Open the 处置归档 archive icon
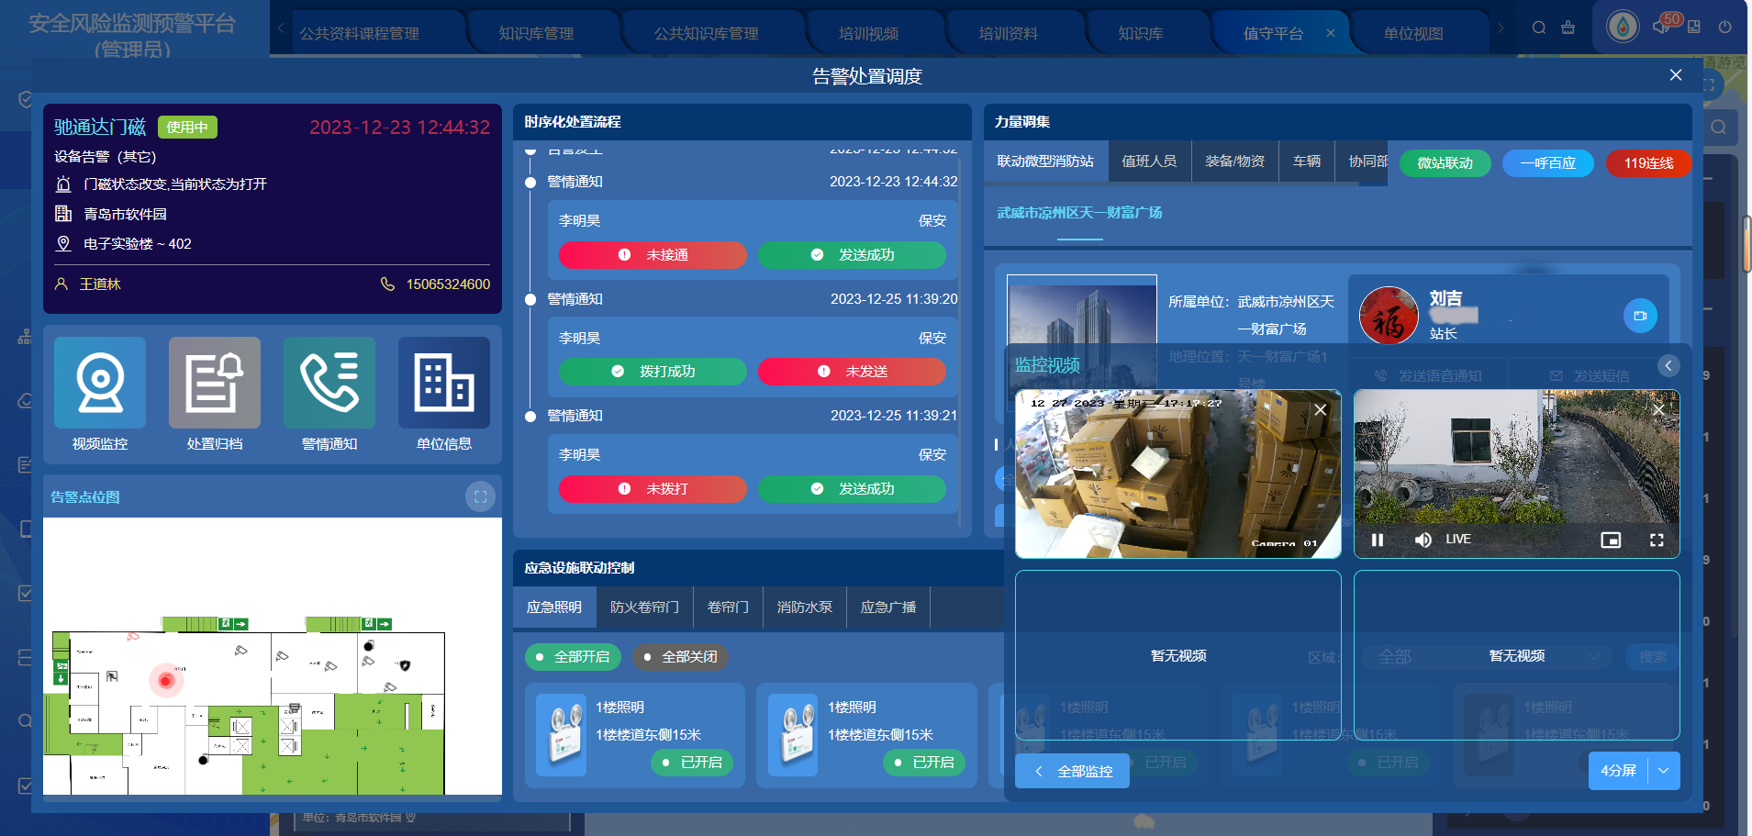The height and width of the screenshot is (836, 1752). [215, 383]
